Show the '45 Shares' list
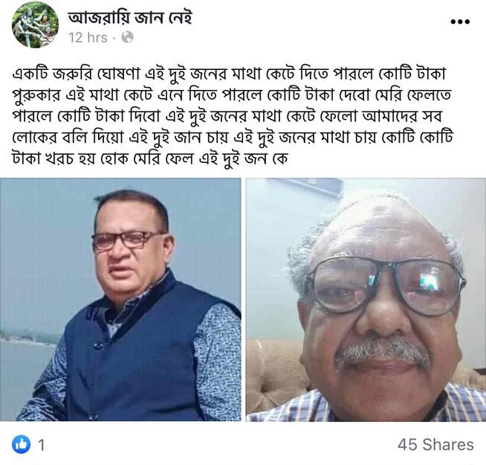This screenshot has width=486, height=465. tap(435, 444)
